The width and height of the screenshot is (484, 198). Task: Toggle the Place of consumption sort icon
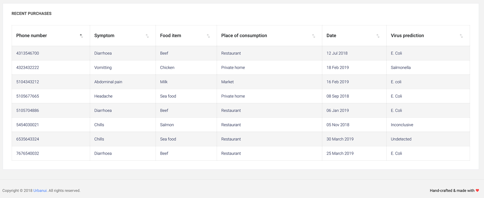point(314,36)
